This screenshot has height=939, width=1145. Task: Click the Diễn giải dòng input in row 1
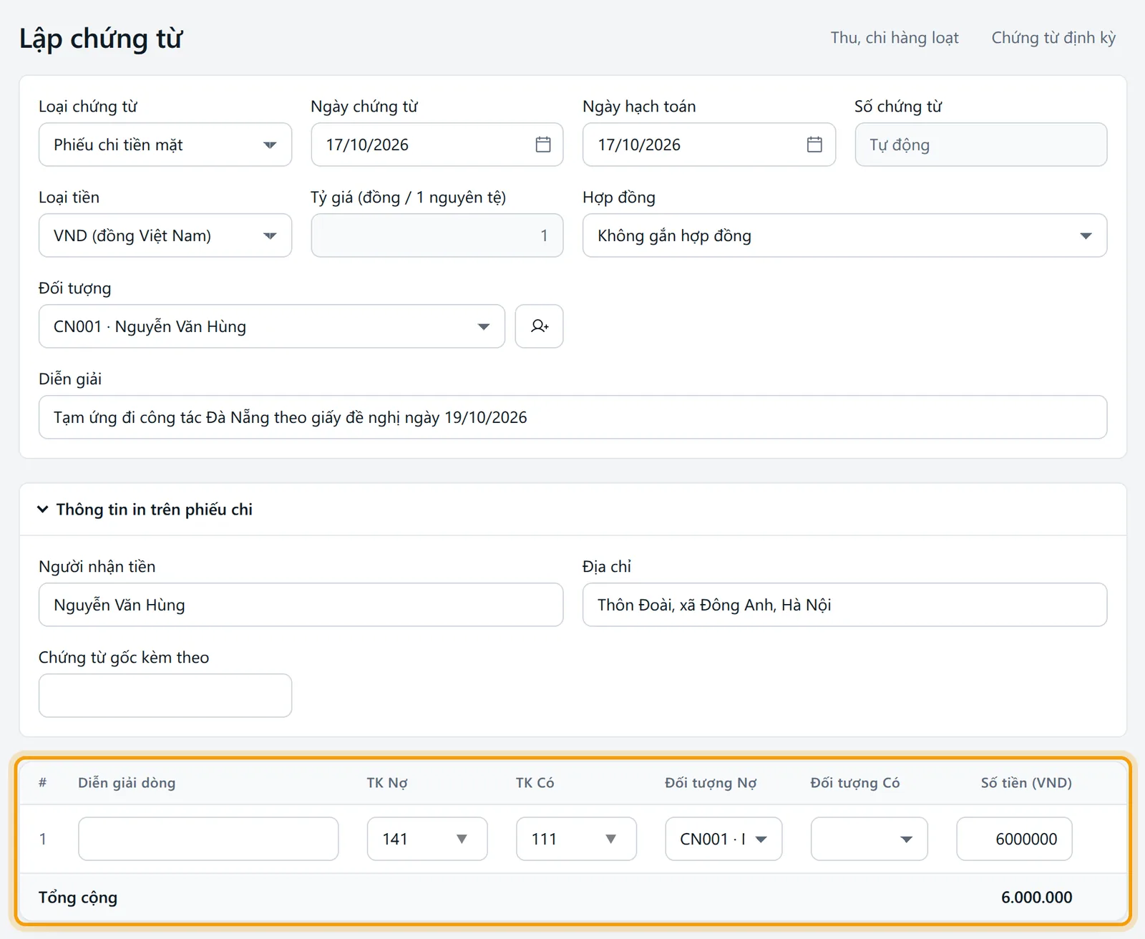pyautogui.click(x=208, y=839)
